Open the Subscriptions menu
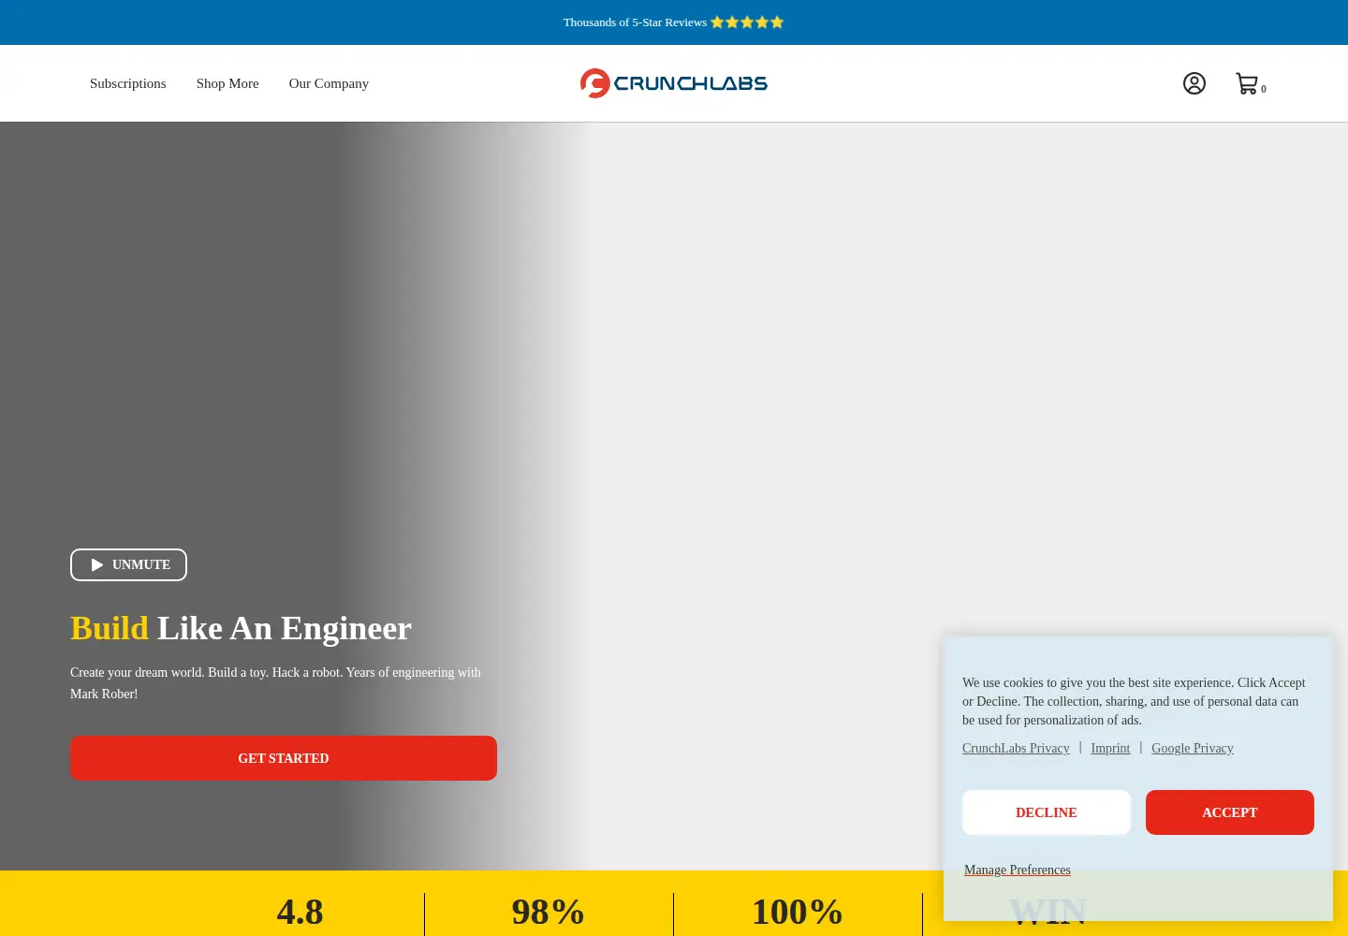This screenshot has width=1348, height=936. point(128,83)
